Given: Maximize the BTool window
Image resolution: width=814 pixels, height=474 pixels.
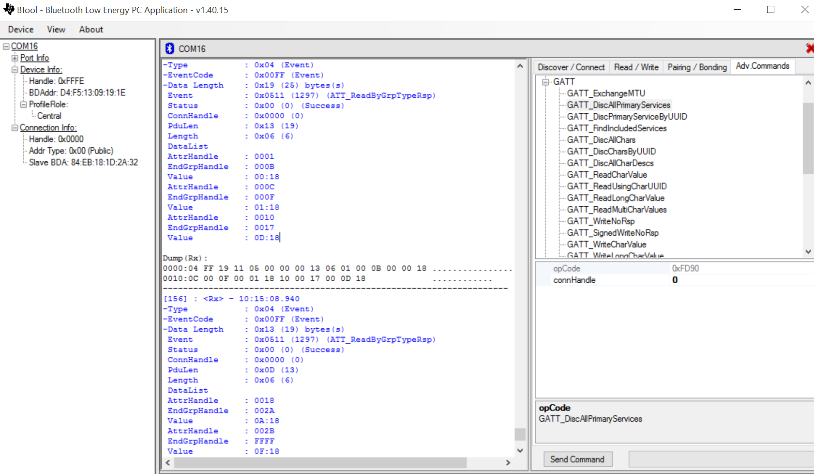Looking at the screenshot, I should click(771, 10).
